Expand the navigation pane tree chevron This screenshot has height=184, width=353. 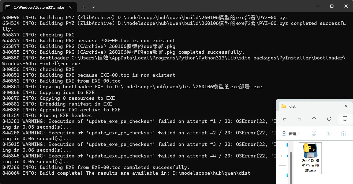[281, 156]
